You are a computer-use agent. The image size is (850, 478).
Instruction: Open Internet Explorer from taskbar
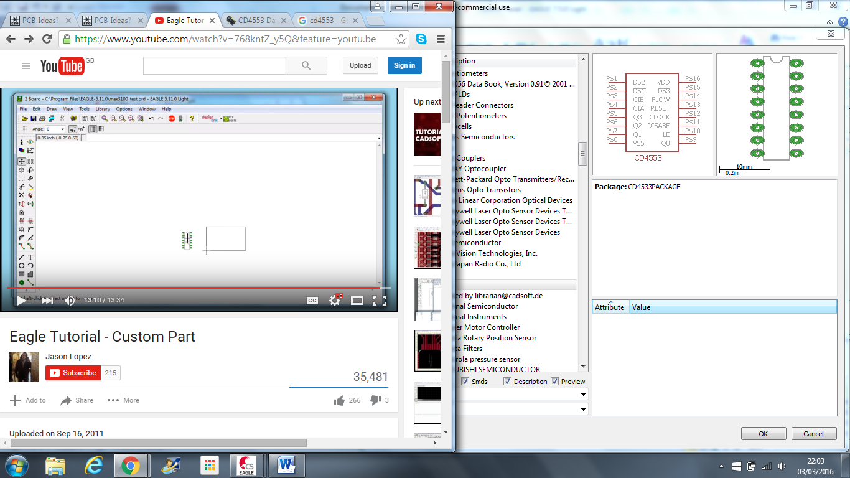click(x=93, y=465)
